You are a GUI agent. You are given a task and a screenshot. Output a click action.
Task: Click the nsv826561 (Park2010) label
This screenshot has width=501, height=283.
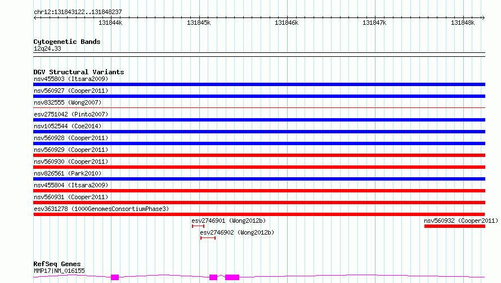click(68, 173)
